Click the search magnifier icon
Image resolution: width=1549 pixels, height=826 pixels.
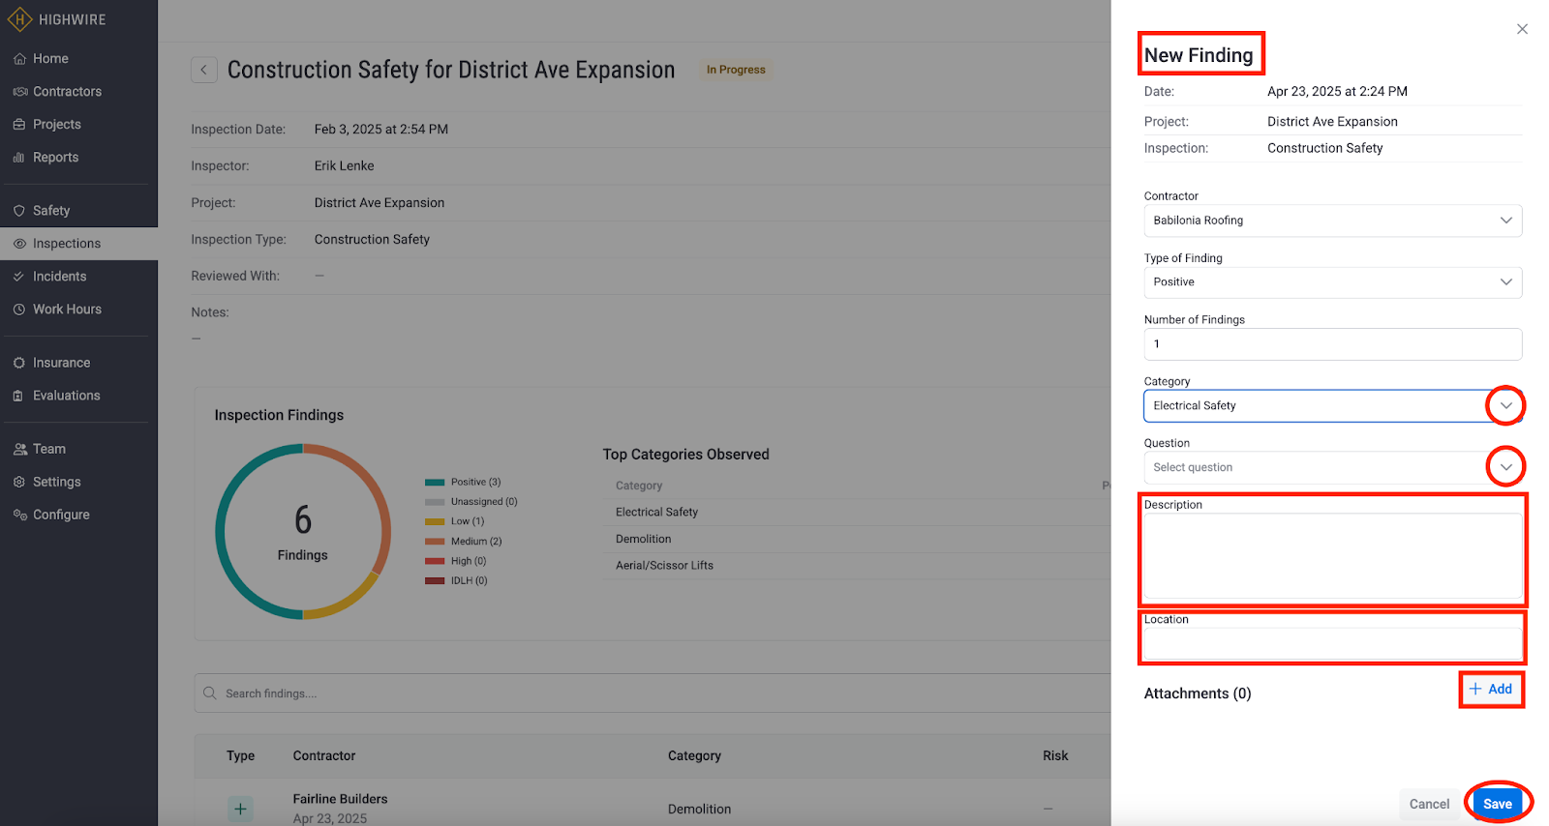pyautogui.click(x=209, y=693)
